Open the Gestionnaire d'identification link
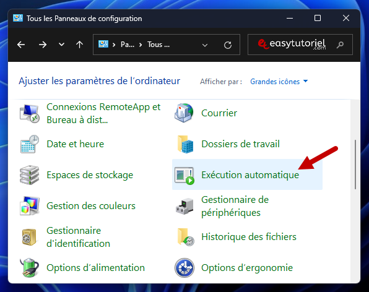This screenshot has height=292, width=369. pos(78,237)
